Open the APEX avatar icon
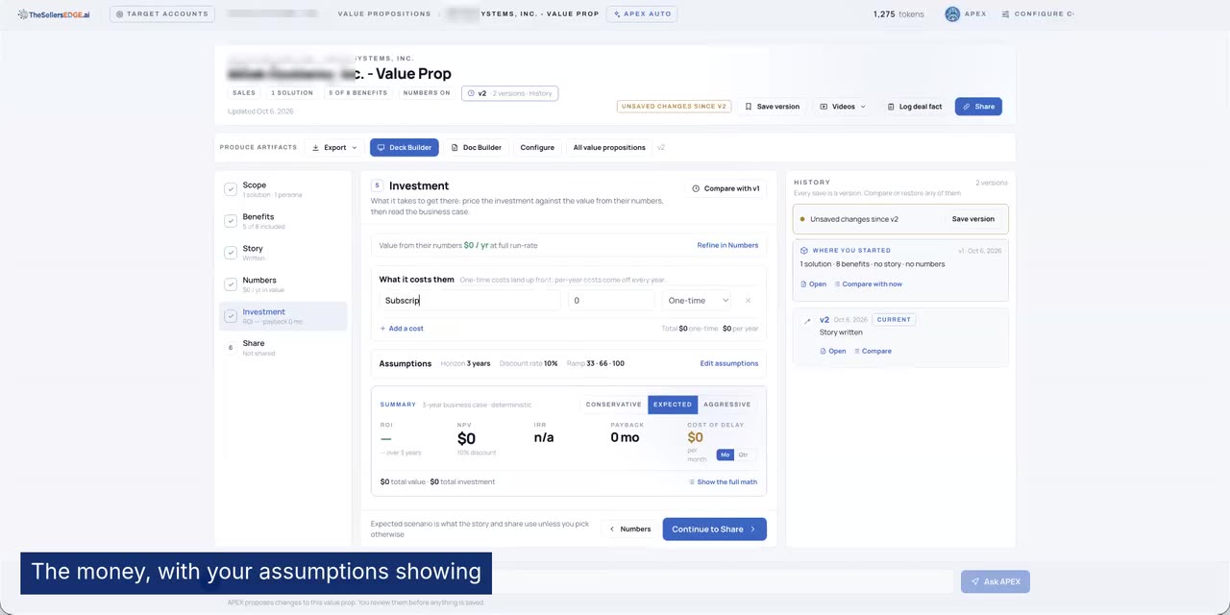Viewport: 1230px width, 615px height. 952,14
